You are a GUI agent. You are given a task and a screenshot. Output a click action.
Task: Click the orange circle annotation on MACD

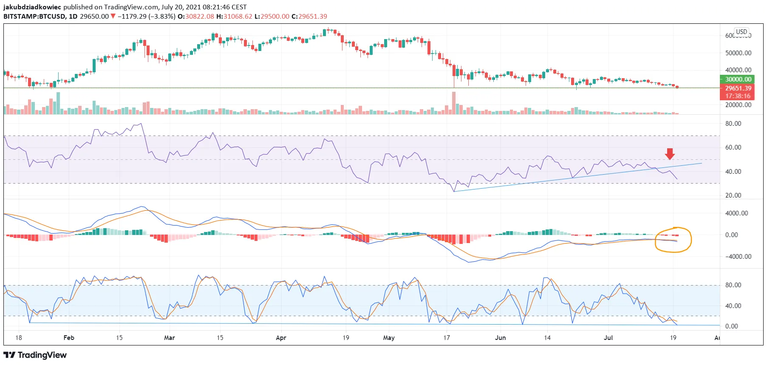[673, 240]
